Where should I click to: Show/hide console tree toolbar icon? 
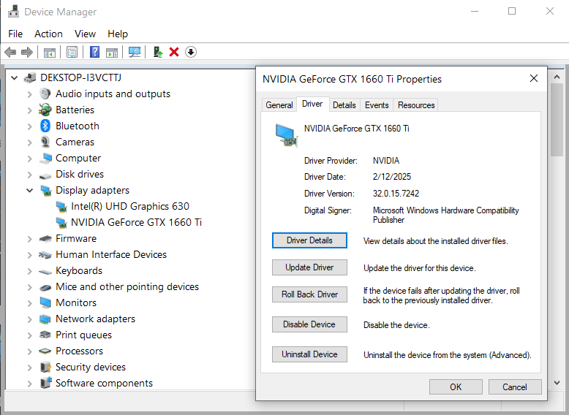49,52
